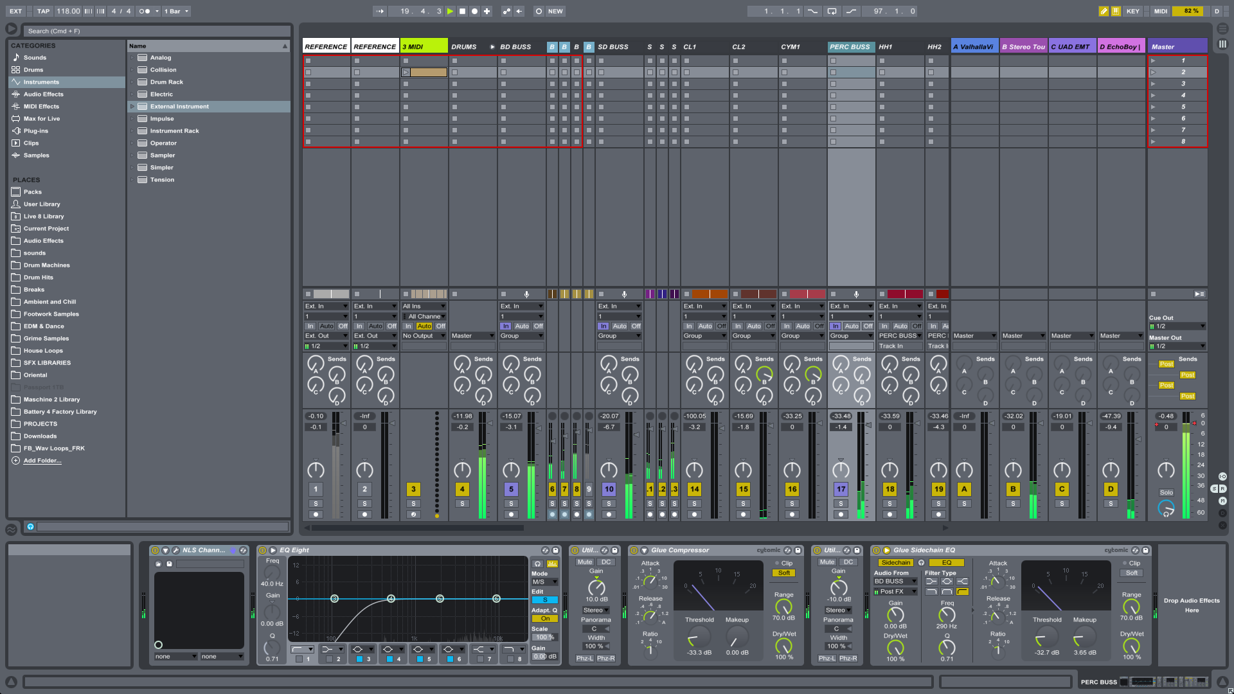Toggle MIDI Arrangement Overdub plus icon

tap(487, 11)
